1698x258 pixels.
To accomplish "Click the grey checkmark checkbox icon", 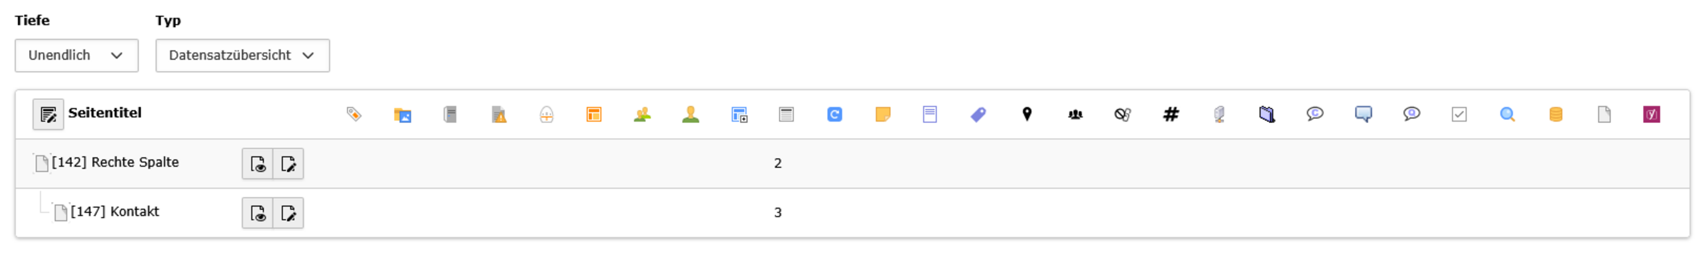I will coord(1459,114).
